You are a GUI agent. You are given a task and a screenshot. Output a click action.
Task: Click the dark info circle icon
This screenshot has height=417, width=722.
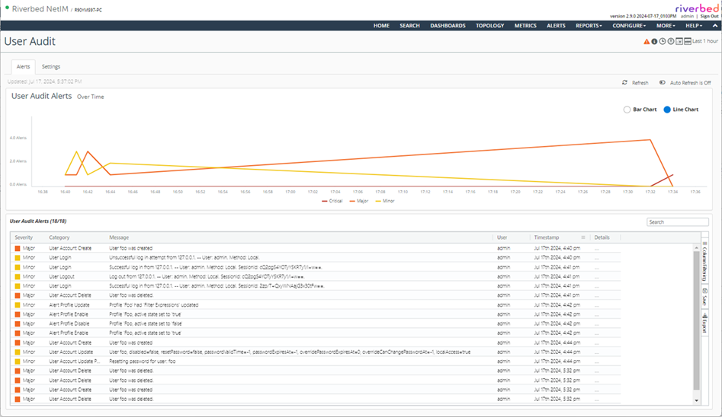pyautogui.click(x=654, y=42)
